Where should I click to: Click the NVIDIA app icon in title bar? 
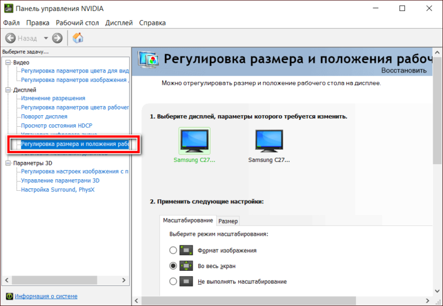click(x=8, y=9)
